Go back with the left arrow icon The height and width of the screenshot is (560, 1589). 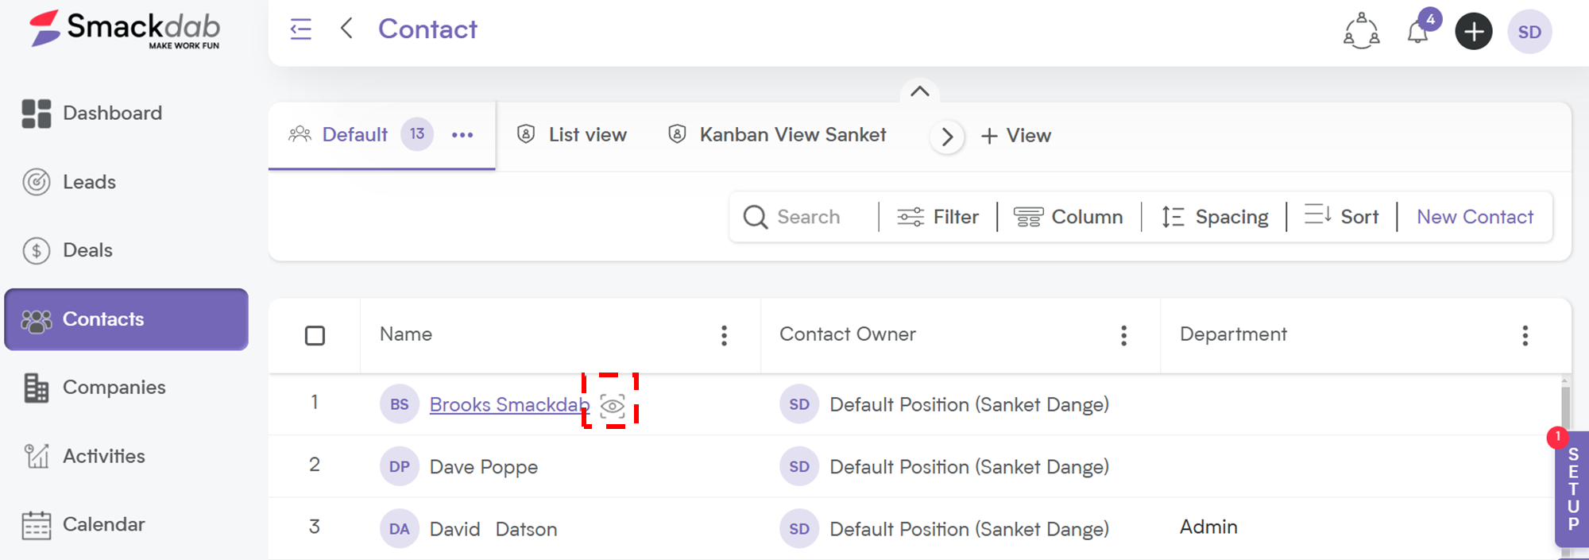346,29
